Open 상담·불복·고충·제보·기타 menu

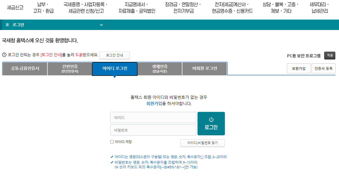281,8
